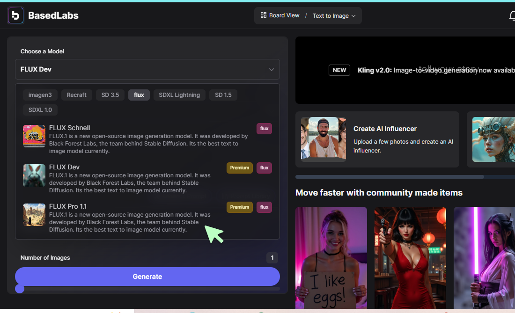This screenshot has width=515, height=313.
Task: Open the red dress woman community image
Action: (410, 257)
